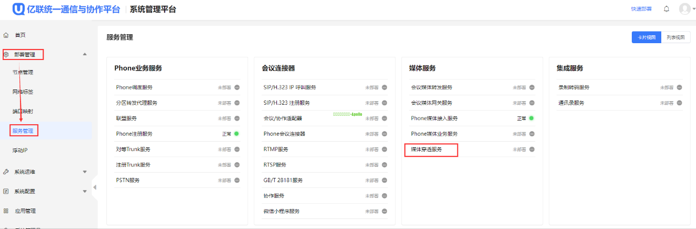Expand the 系统配置 menu arrow
This screenshot has width=696, height=229.
click(x=85, y=192)
